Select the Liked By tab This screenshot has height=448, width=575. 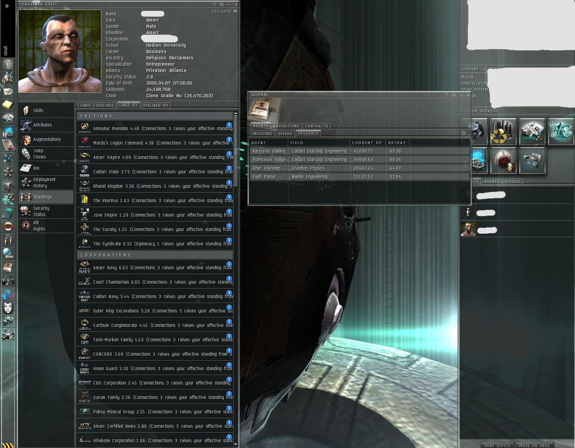click(x=128, y=105)
